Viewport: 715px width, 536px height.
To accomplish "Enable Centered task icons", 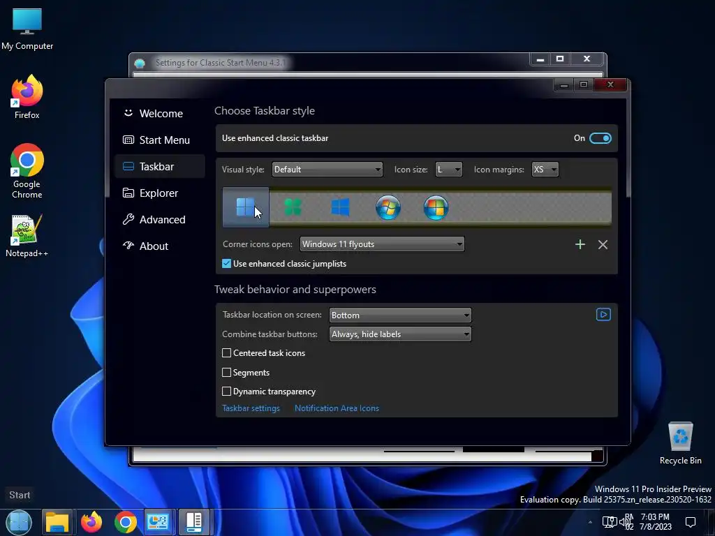I will click(x=227, y=352).
